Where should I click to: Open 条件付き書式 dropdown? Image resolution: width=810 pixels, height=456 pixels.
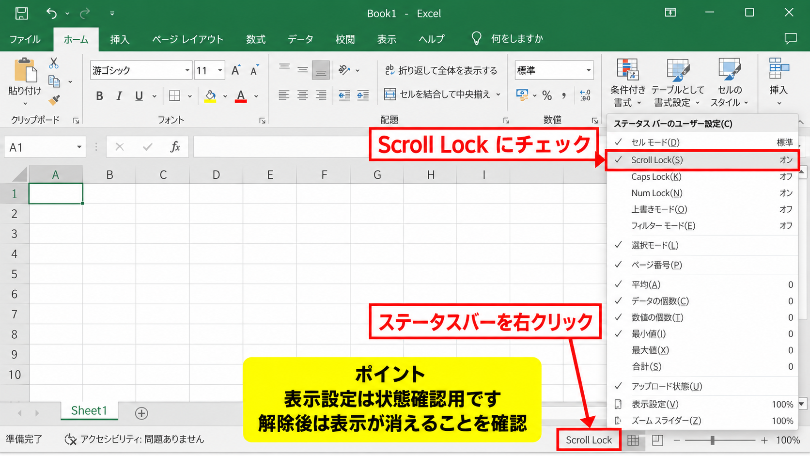coord(627,82)
